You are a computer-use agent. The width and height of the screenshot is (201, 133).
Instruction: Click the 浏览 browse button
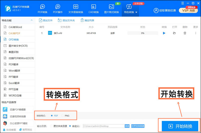[x=127, y=126]
